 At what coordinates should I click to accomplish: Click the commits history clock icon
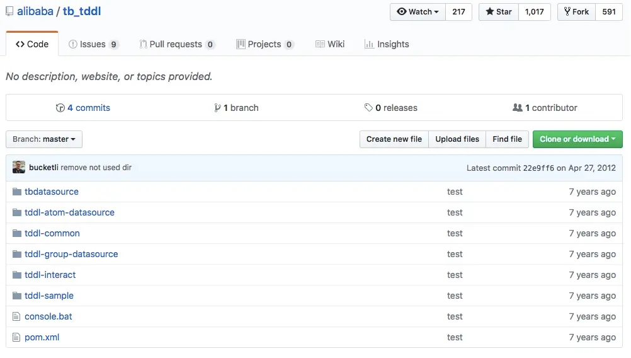click(x=60, y=108)
